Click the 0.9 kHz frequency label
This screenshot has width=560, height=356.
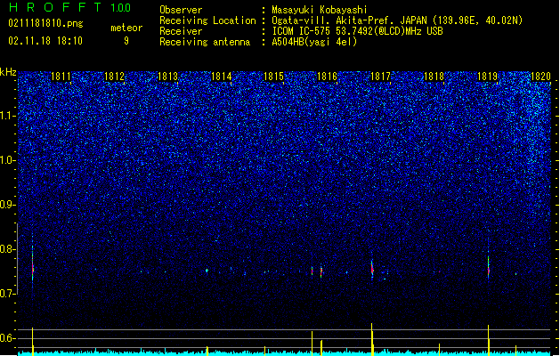8,205
